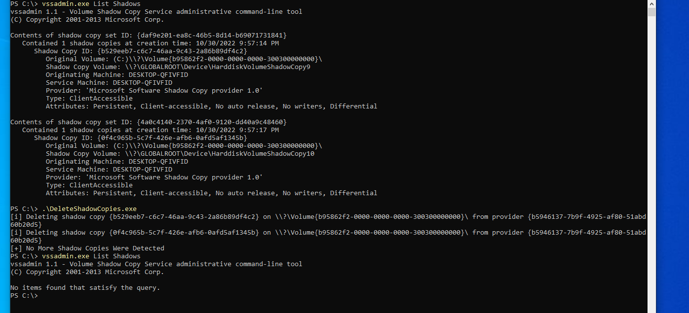The height and width of the screenshot is (313, 689).
Task: Click the last empty PS C:\> prompt line
Action: [25, 296]
